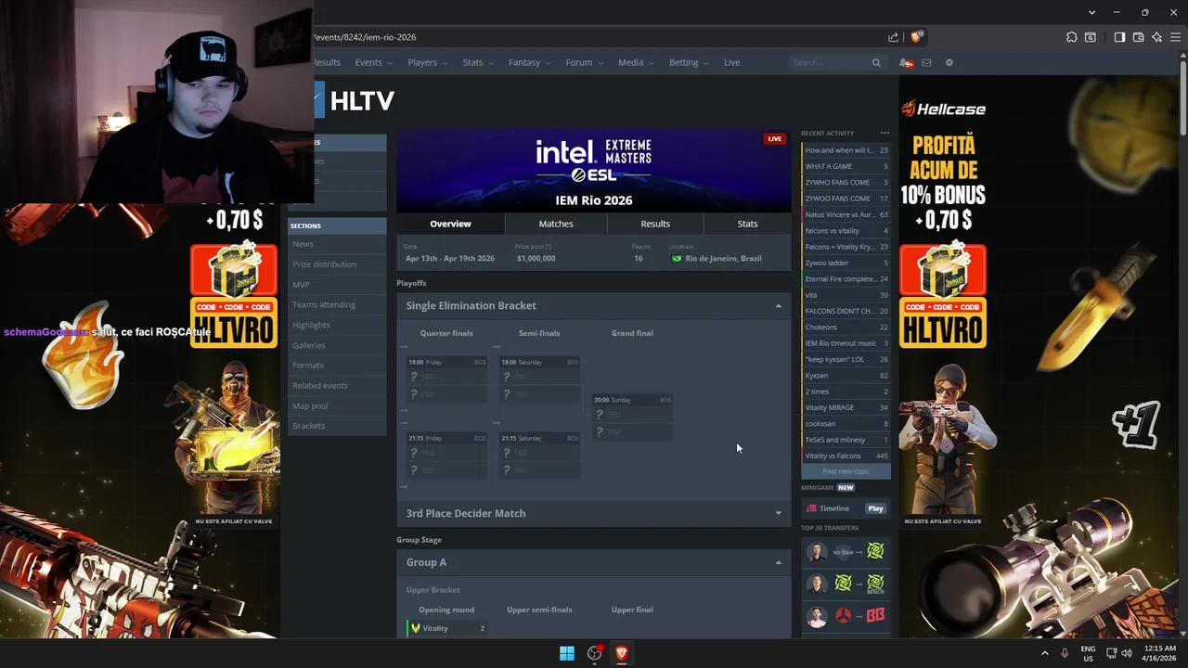Switch to the Results tab
Image resolution: width=1188 pixels, height=668 pixels.
655,224
